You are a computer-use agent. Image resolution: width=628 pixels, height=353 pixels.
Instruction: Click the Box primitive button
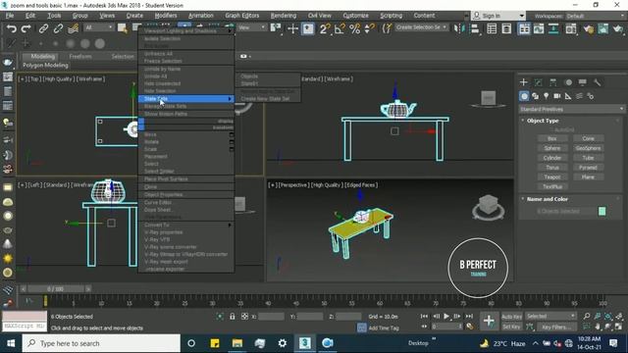pos(552,138)
